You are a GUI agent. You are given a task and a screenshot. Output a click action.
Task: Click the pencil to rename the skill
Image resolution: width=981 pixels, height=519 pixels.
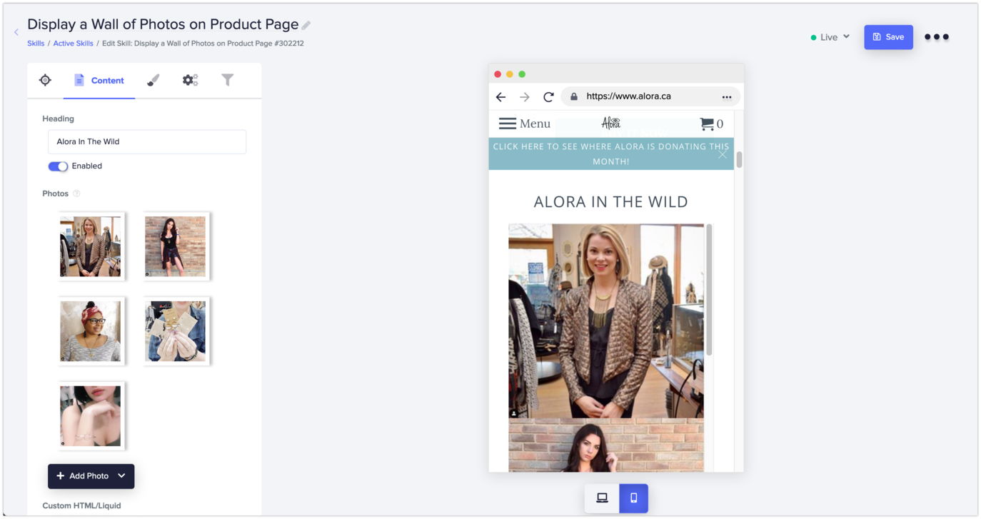pos(306,24)
